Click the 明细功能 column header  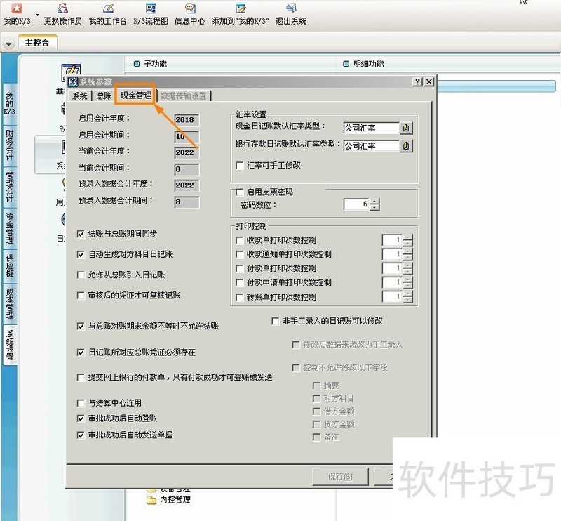click(369, 64)
